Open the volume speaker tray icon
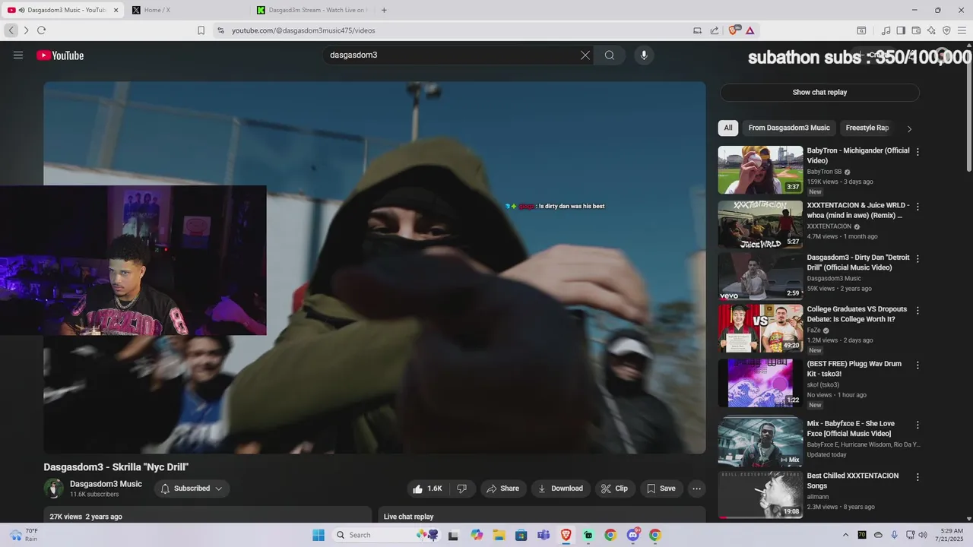The height and width of the screenshot is (547, 973). coord(924,535)
